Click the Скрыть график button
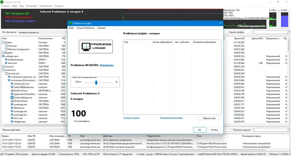291x156 pixels. 236,32
